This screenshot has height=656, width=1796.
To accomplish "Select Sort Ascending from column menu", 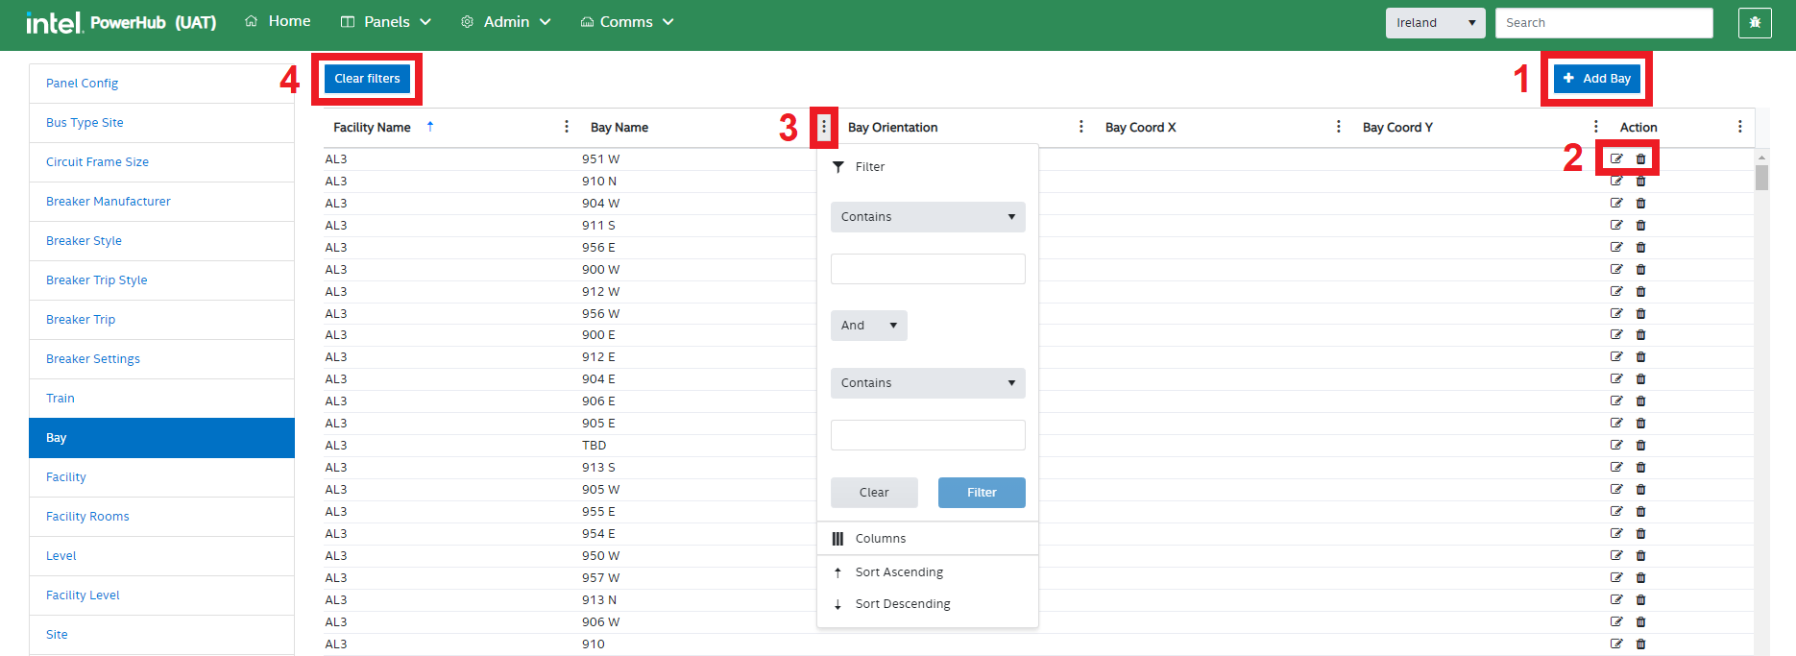I will point(899,572).
